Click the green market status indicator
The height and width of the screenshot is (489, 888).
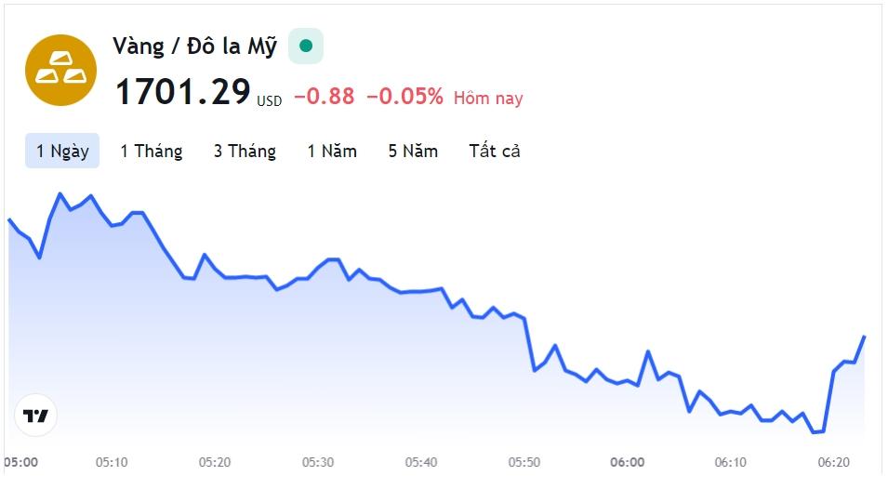click(306, 46)
